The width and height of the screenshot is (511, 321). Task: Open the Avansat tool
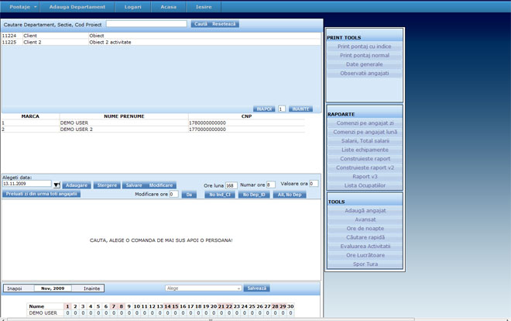tap(365, 219)
